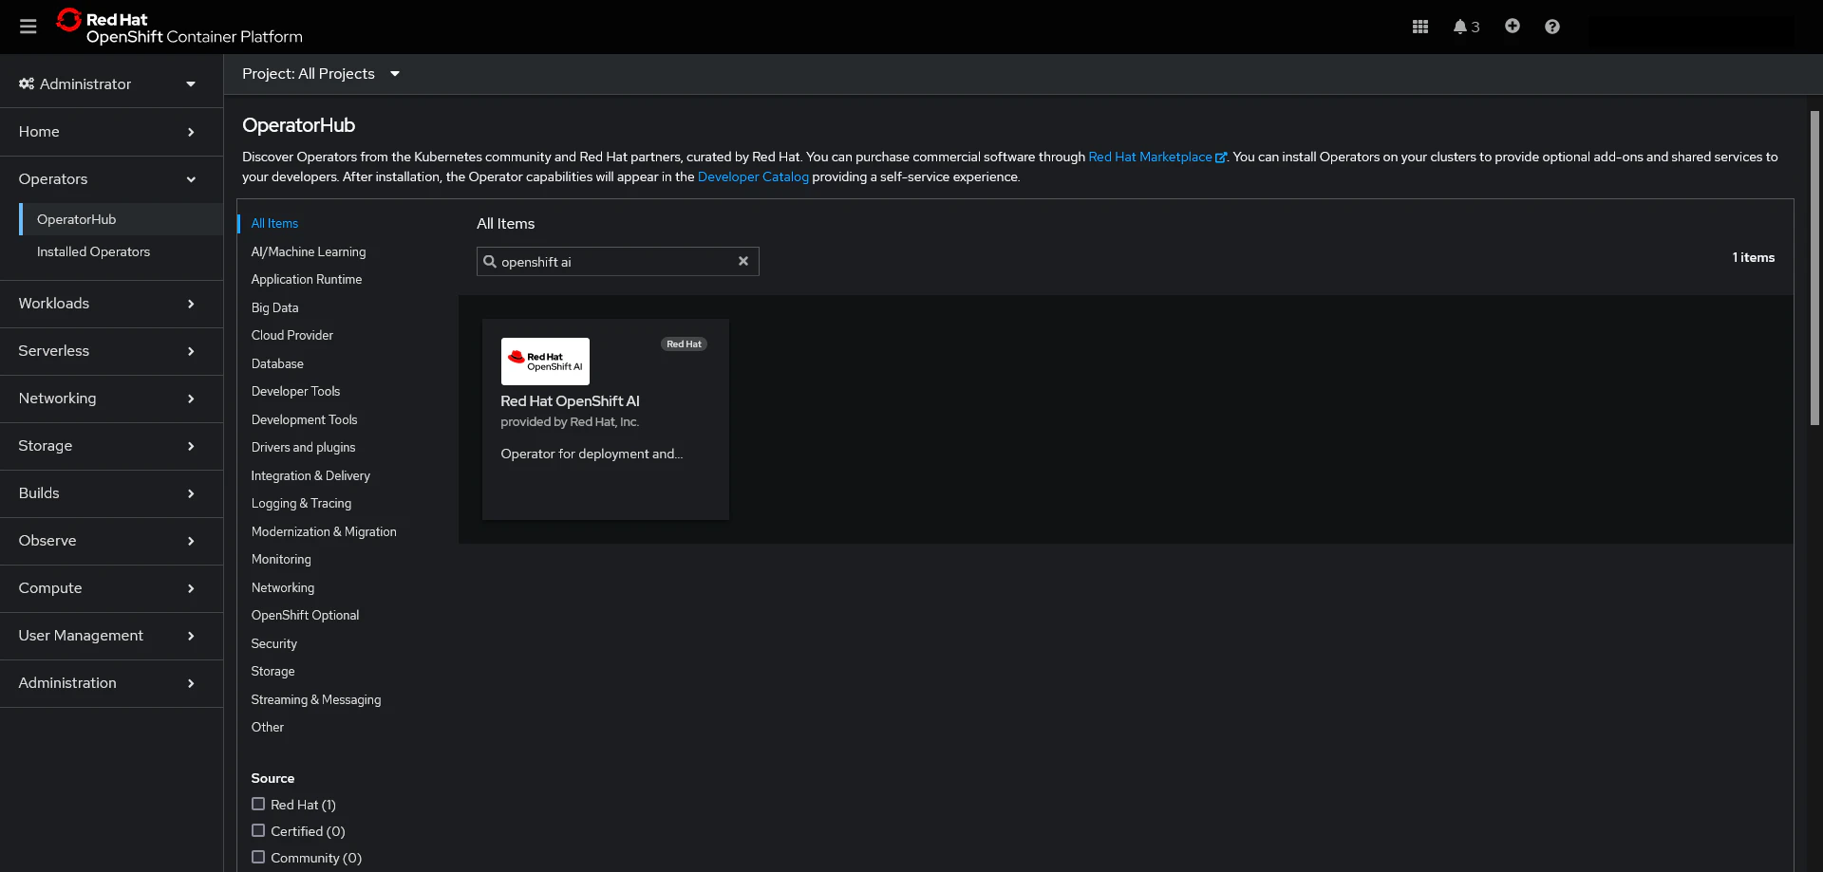1823x872 pixels.
Task: Filter by Monitoring category
Action: 281,560
